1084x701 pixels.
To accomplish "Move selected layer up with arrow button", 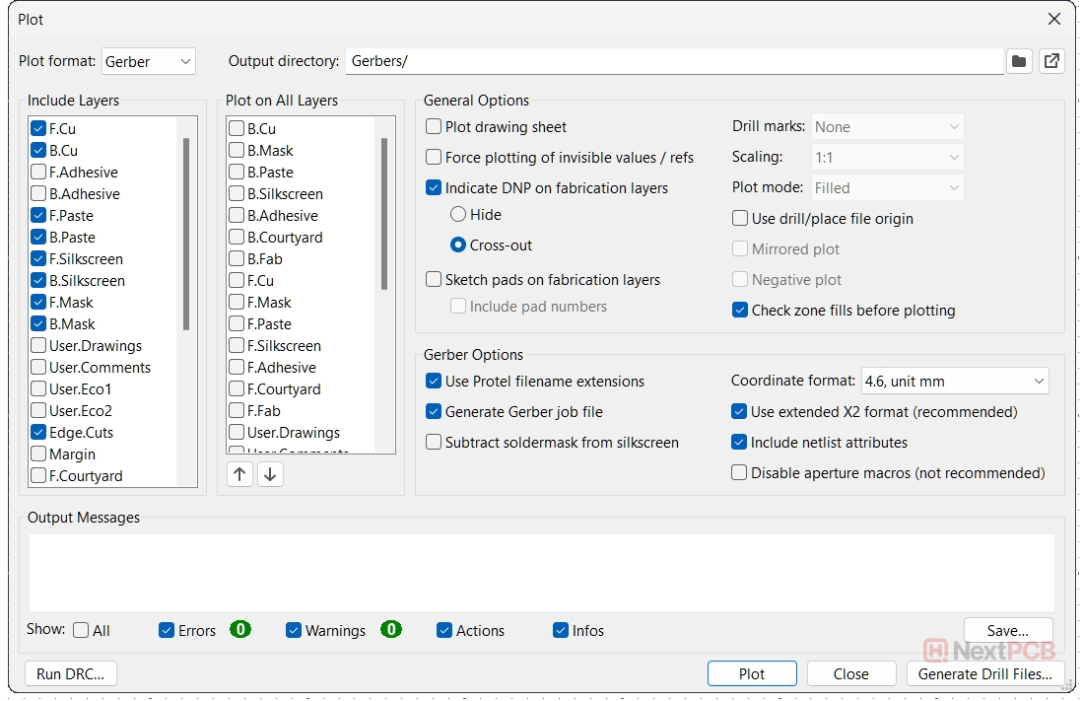I will (239, 474).
